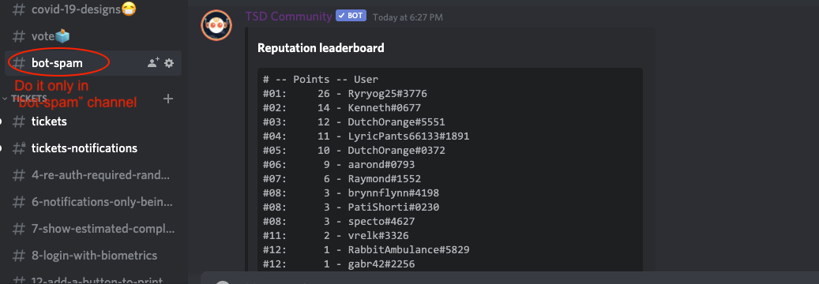Switch to tickets-notifications channel
This screenshot has height=284, width=819.
click(x=93, y=148)
